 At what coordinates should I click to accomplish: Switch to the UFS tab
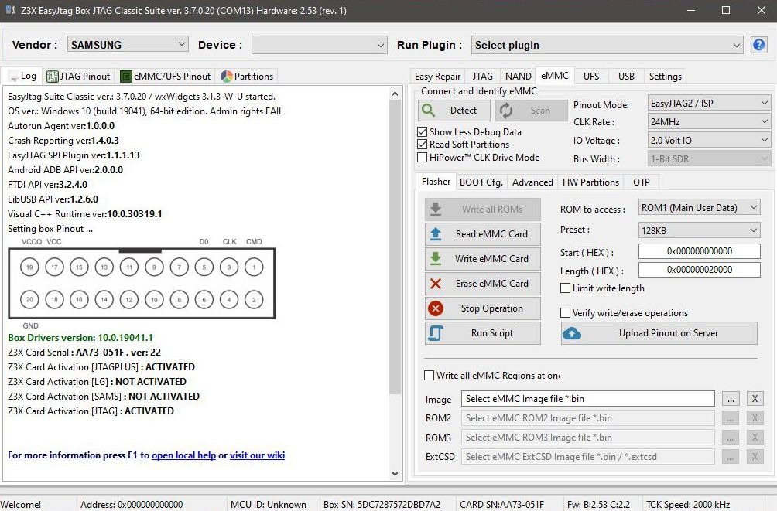[591, 77]
